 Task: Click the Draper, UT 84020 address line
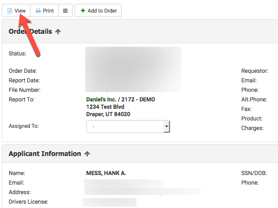108,114
